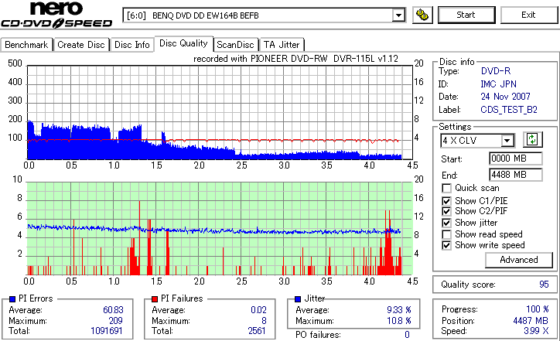Toggle Show write speed checkbox
The image size is (560, 341).
pos(446,245)
